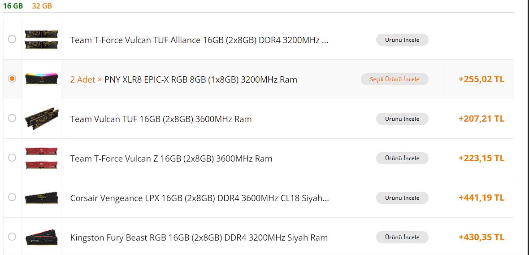The width and height of the screenshot is (529, 255).
Task: Click Seçili Ürünü İncele for PNY RAM
Action: (x=395, y=79)
